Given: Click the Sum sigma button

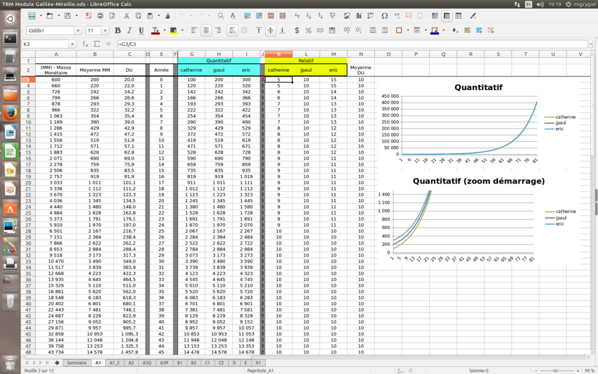Looking at the screenshot, I should [96, 44].
